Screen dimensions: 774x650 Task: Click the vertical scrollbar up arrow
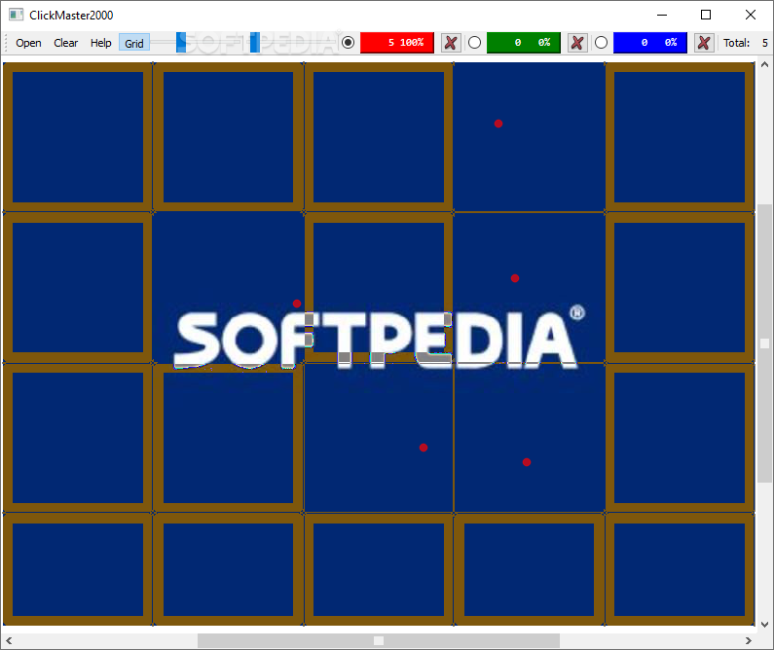click(764, 64)
